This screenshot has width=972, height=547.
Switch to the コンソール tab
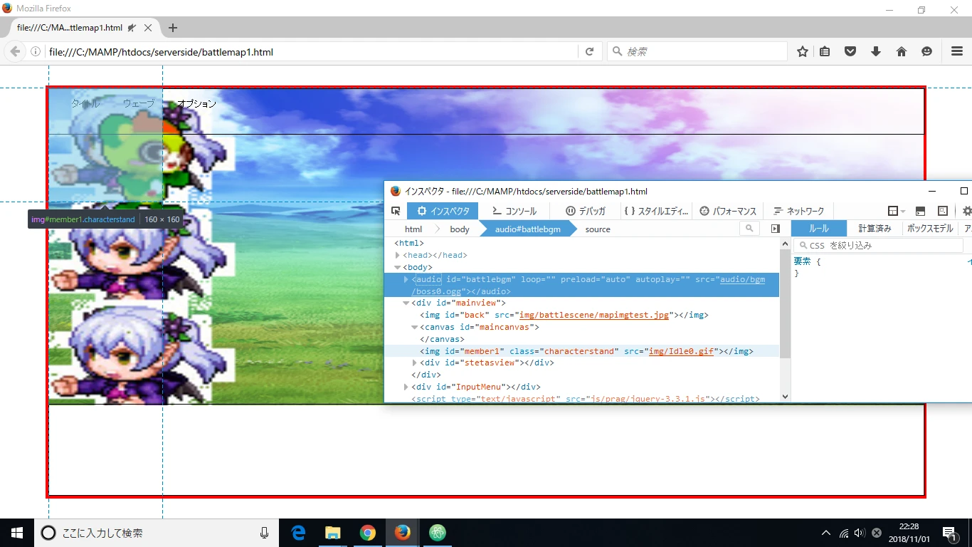pyautogui.click(x=514, y=211)
